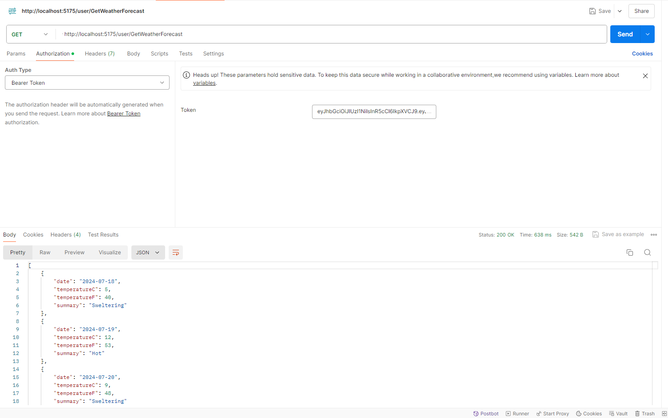Click the request URL field
The image size is (668, 418).
pyautogui.click(x=331, y=34)
